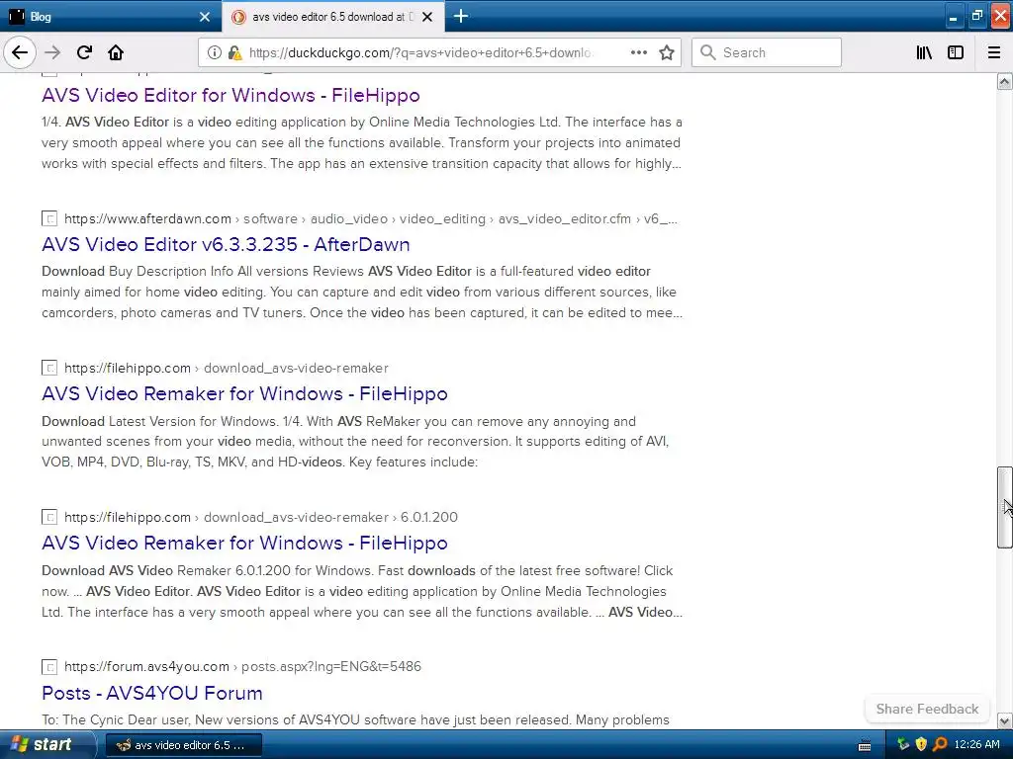Click the scrollbar down arrow
The image size is (1013, 759).
tap(1005, 720)
